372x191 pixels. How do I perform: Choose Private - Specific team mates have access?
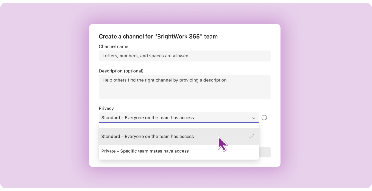[x=145, y=151]
